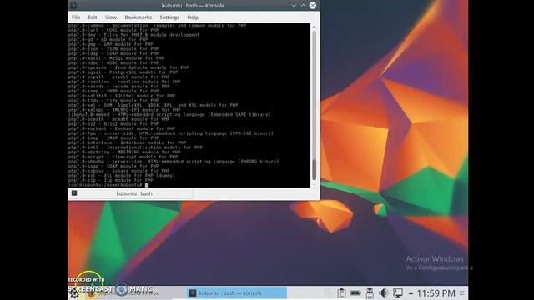Screen dimensions: 534x300
Task: Click the "php7.0-snmp - SNMP module" line
Action: coord(113,91)
